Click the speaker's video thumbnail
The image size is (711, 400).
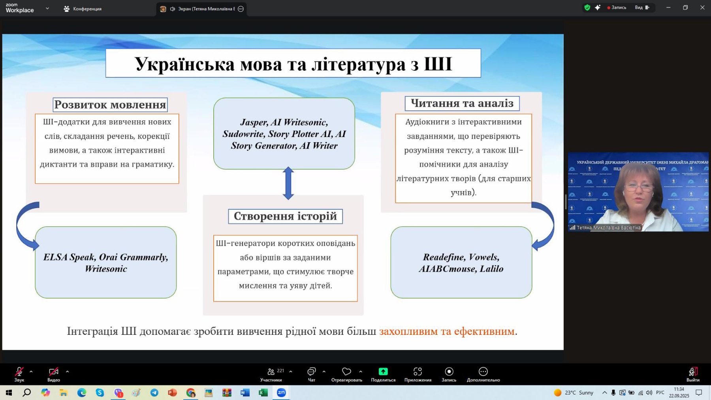[x=638, y=192]
